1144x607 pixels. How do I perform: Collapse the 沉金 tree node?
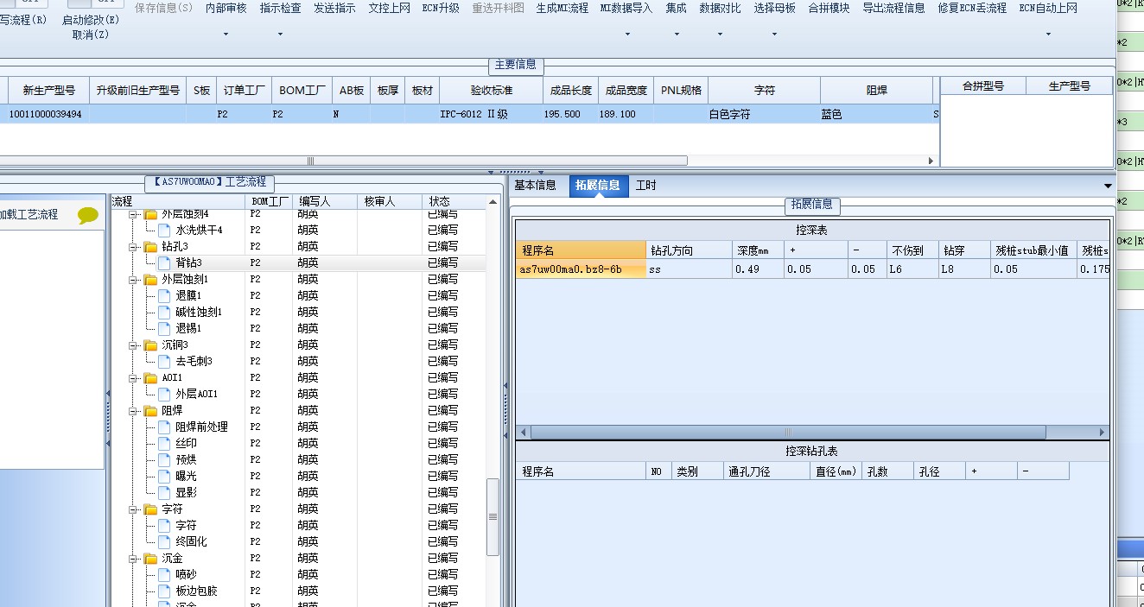(x=135, y=559)
